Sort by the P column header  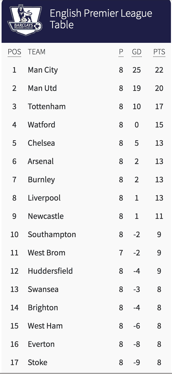121,52
